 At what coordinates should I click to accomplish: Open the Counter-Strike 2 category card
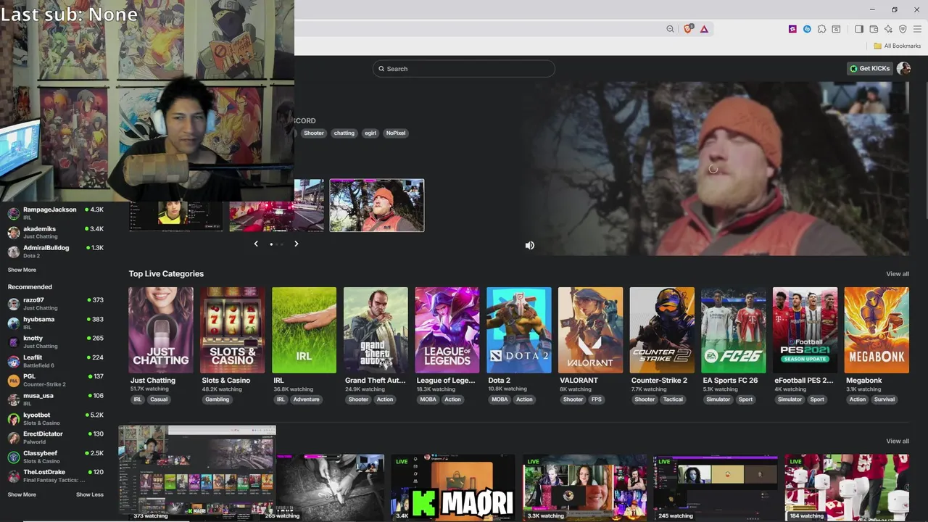(662, 330)
